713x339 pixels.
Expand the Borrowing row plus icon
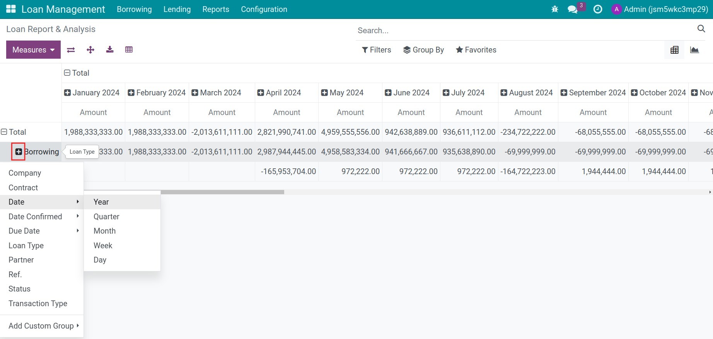pyautogui.click(x=18, y=152)
